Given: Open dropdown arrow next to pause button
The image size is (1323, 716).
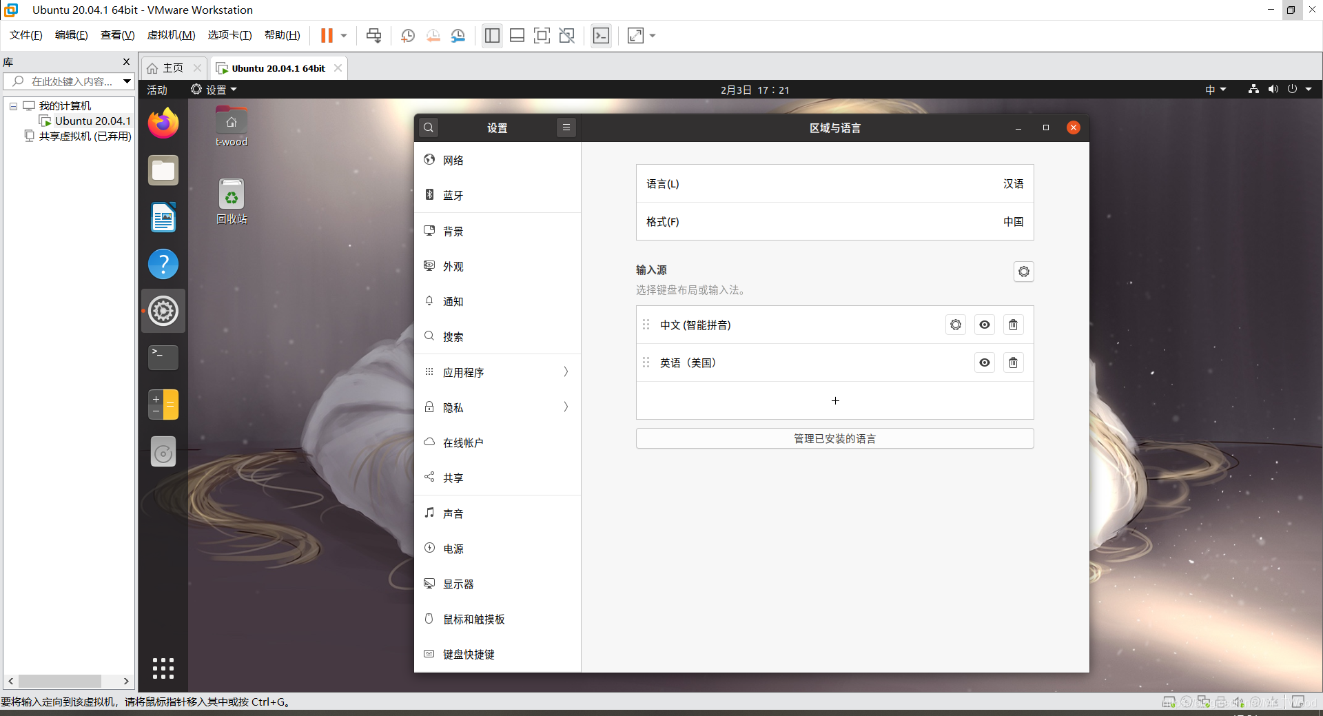Looking at the screenshot, I should [x=343, y=35].
